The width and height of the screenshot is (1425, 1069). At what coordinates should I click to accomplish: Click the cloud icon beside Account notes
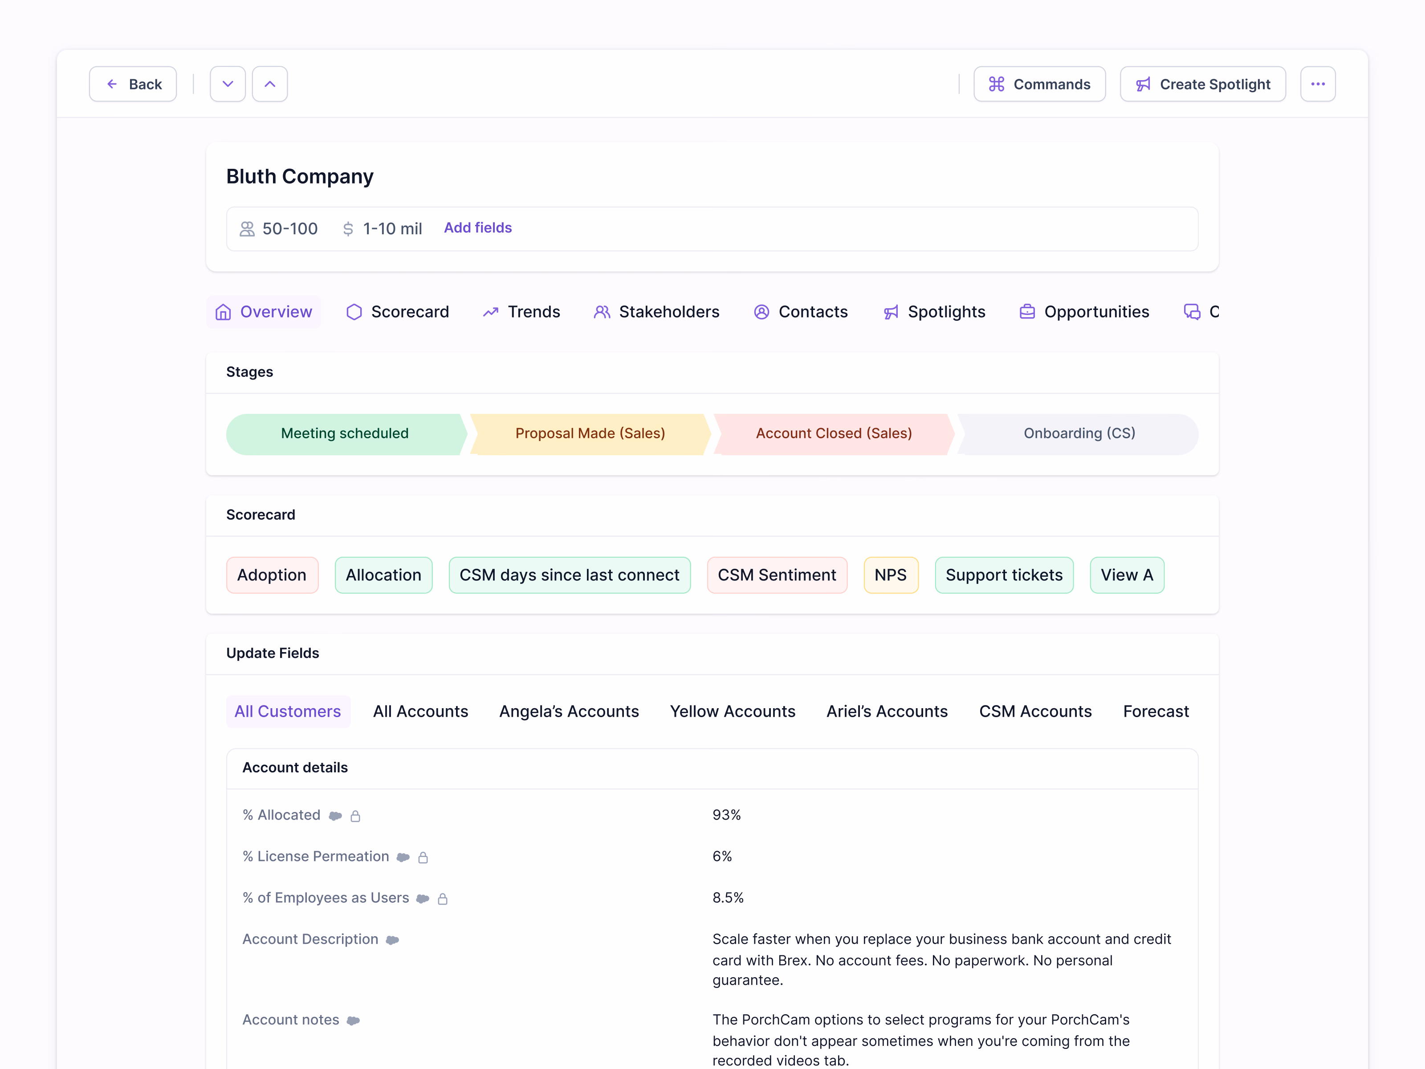353,1021
